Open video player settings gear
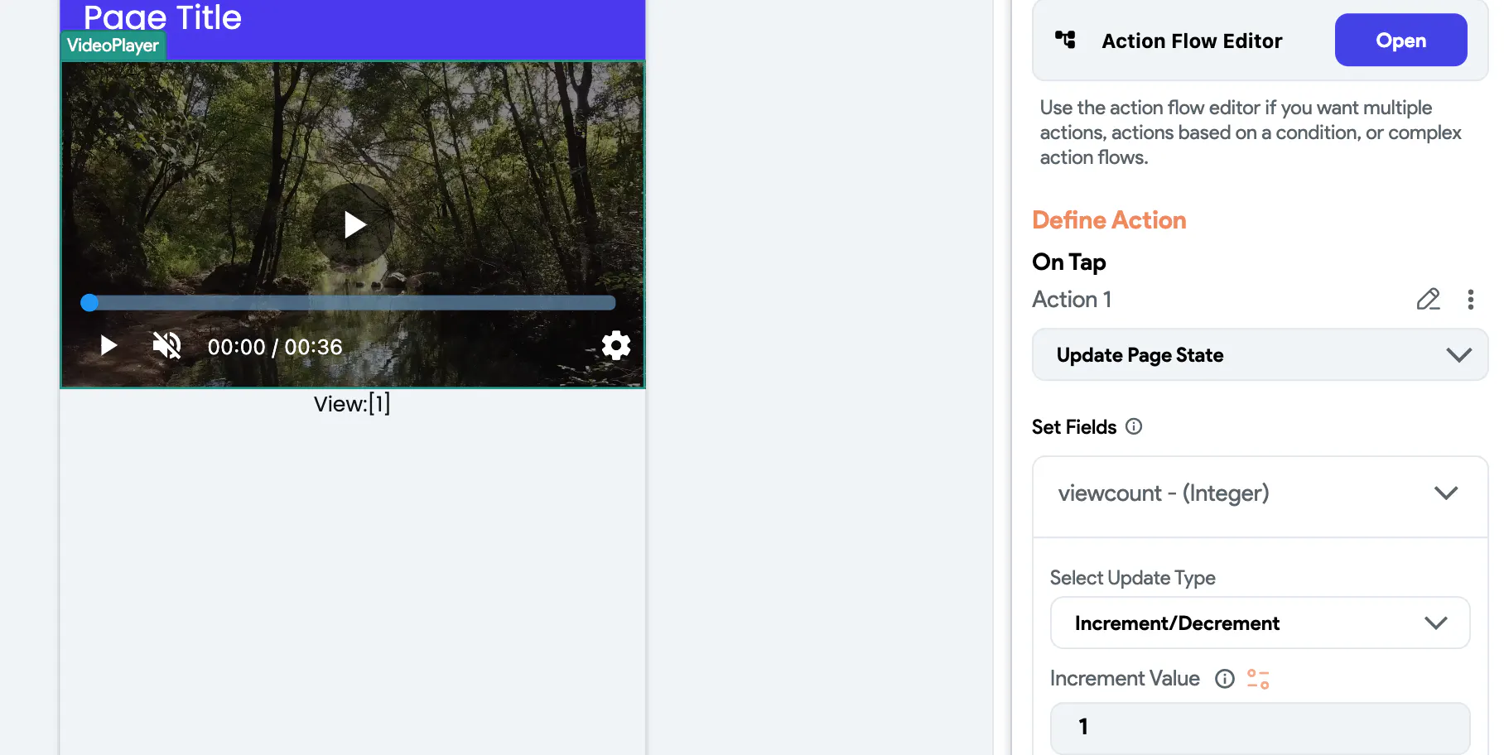Viewport: 1504px width, 755px height. pos(615,345)
